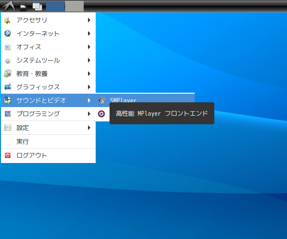Click the SMPlayer film reel icon

tap(101, 100)
